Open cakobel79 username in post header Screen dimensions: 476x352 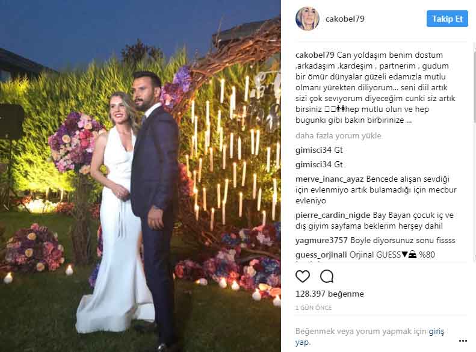(345, 19)
